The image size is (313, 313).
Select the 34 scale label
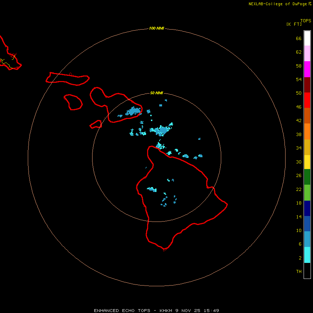[299, 148]
